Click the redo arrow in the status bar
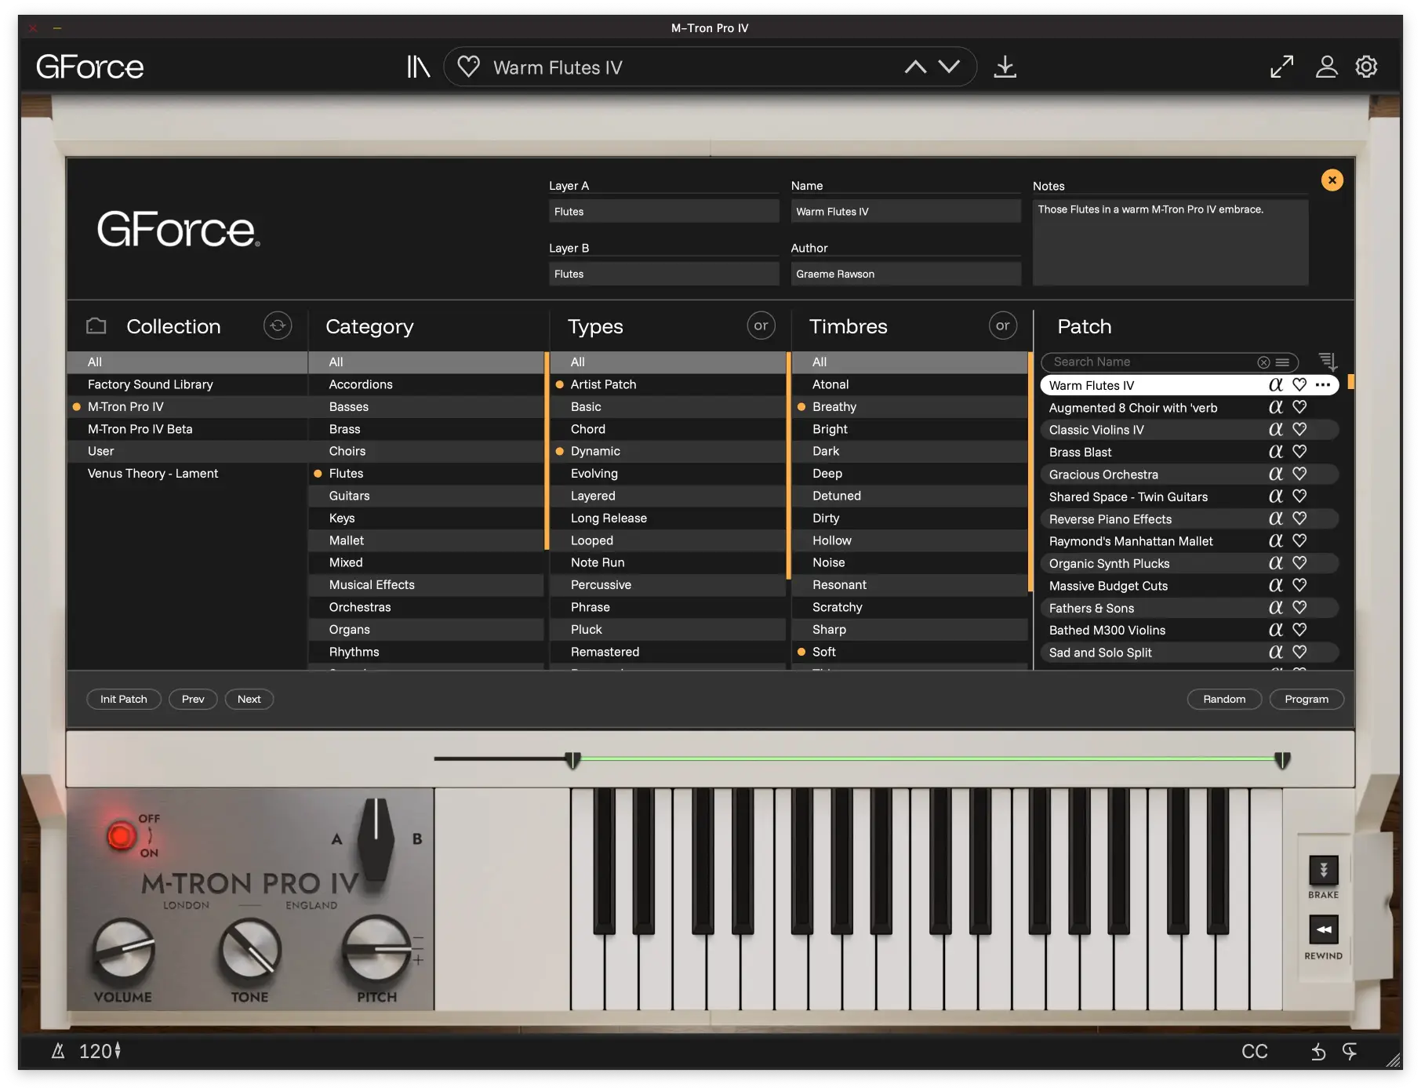1421x1091 pixels. click(x=1350, y=1052)
